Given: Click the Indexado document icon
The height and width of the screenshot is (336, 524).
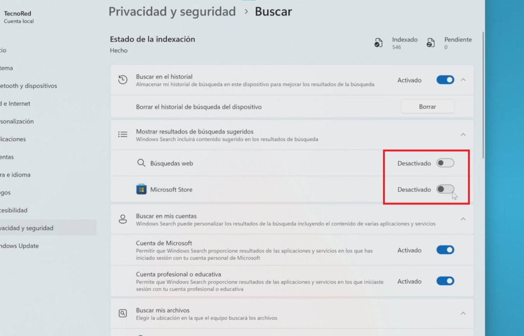Looking at the screenshot, I should click(x=378, y=43).
